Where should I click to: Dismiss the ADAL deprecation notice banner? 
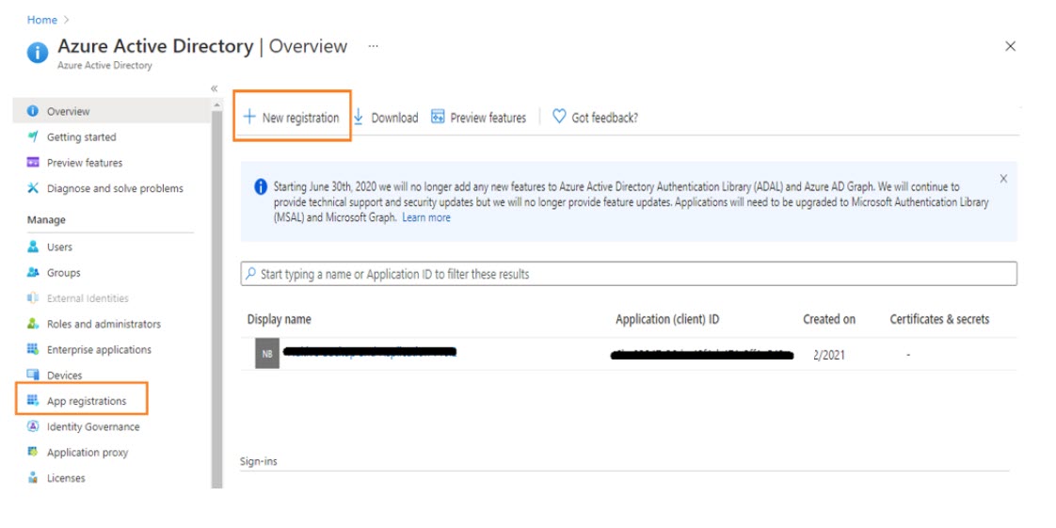pos(1003,179)
